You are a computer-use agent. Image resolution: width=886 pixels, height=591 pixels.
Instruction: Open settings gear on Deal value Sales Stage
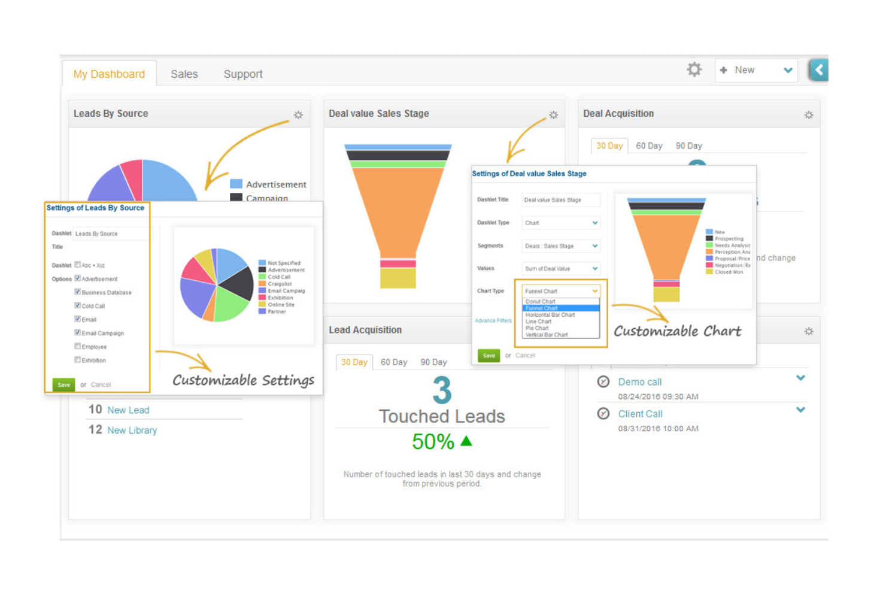coord(553,115)
